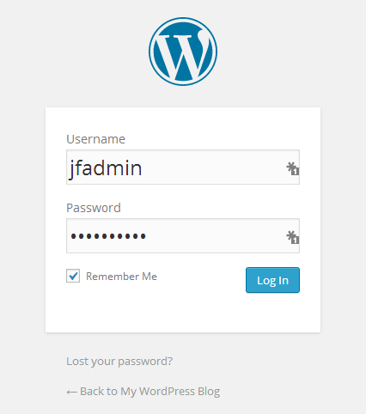Click the blue Log In button

pyautogui.click(x=272, y=280)
